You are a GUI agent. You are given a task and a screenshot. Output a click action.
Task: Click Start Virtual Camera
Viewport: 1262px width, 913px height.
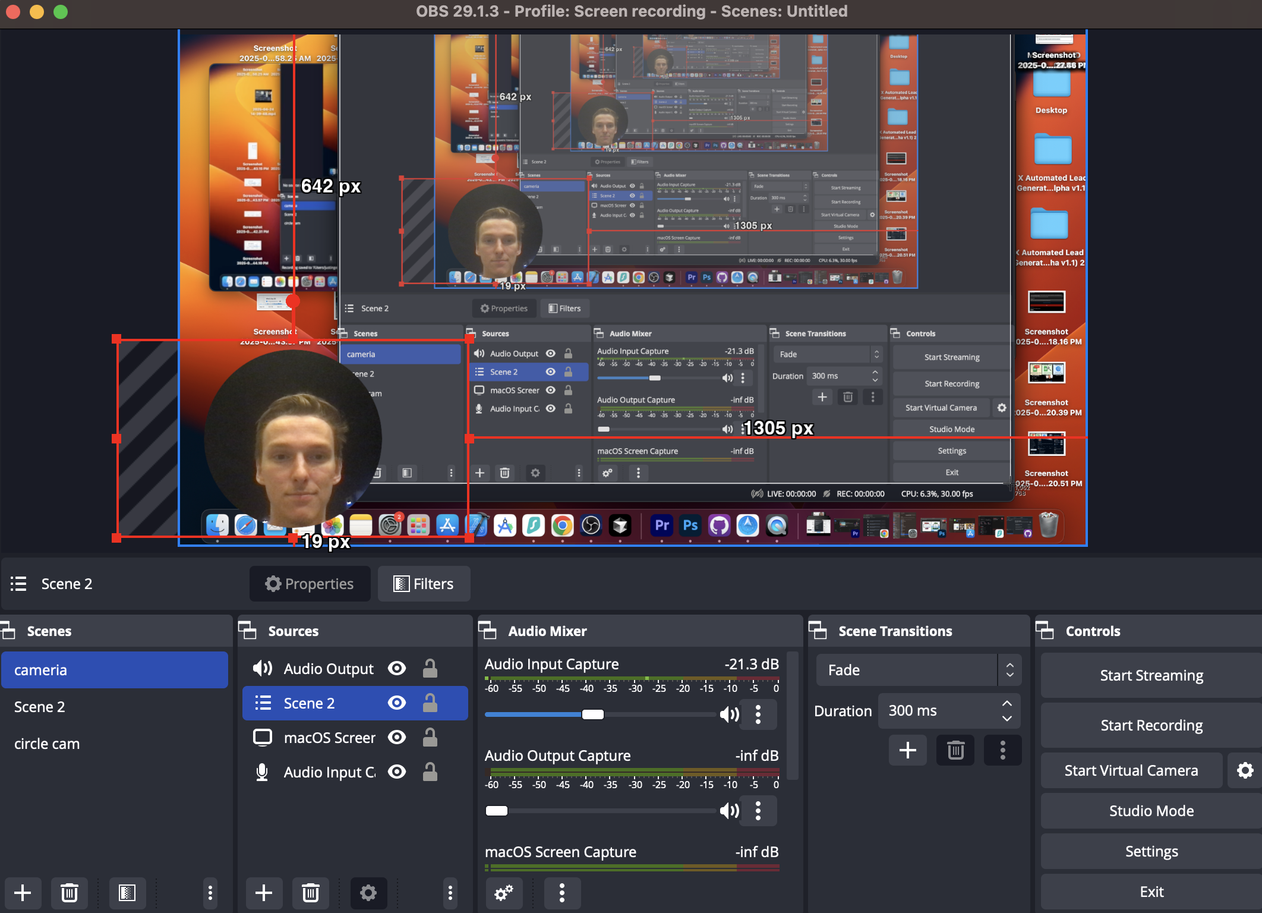pyautogui.click(x=1131, y=770)
